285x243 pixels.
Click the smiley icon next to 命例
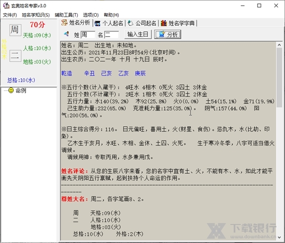pos(11,90)
